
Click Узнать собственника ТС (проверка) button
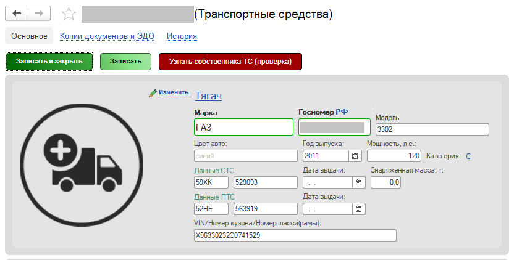click(x=230, y=62)
